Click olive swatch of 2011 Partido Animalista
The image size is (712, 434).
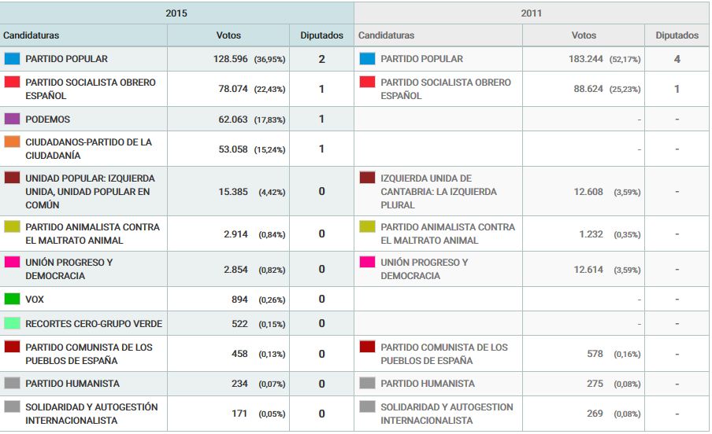367,226
